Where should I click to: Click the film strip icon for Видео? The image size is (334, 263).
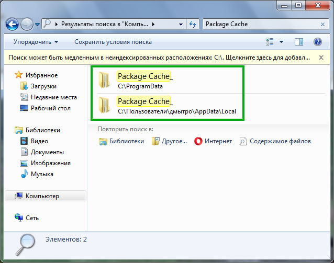(x=24, y=141)
